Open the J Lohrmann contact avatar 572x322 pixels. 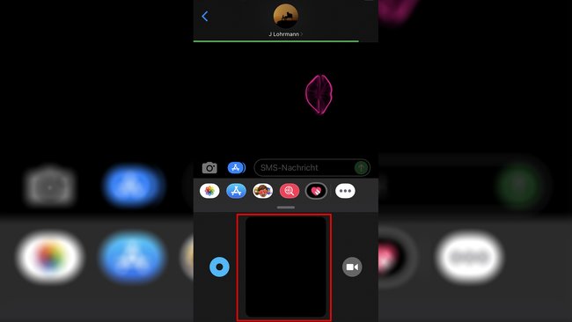click(286, 16)
